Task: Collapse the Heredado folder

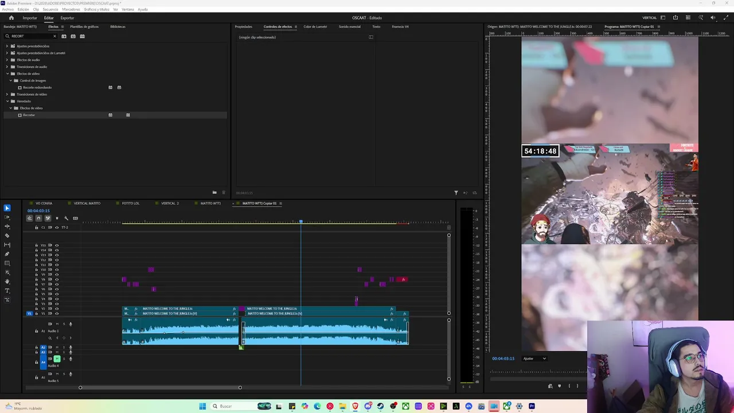Action: [7, 101]
